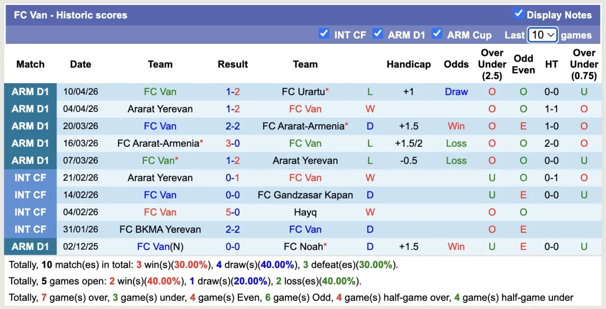Open FC BKMA Yerevan team page
Image resolution: width=606 pixels, height=309 pixels.
(160, 229)
